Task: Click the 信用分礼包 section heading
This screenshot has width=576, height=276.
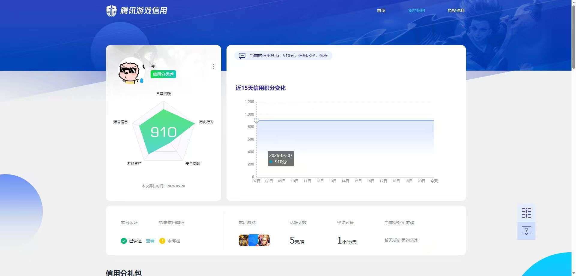Action: (124, 273)
